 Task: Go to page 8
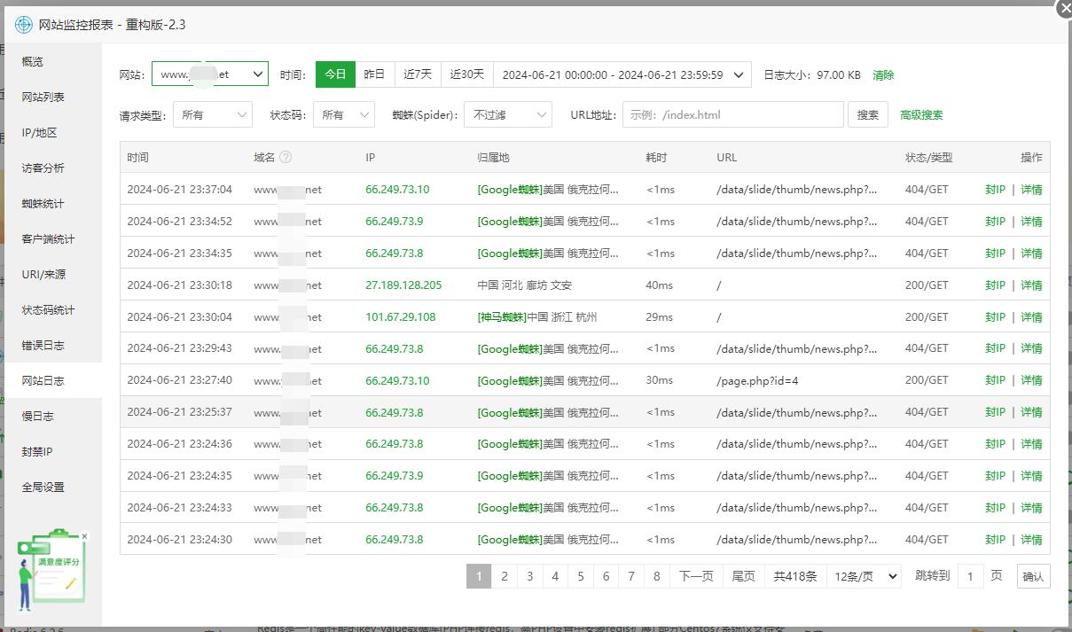[x=656, y=576]
